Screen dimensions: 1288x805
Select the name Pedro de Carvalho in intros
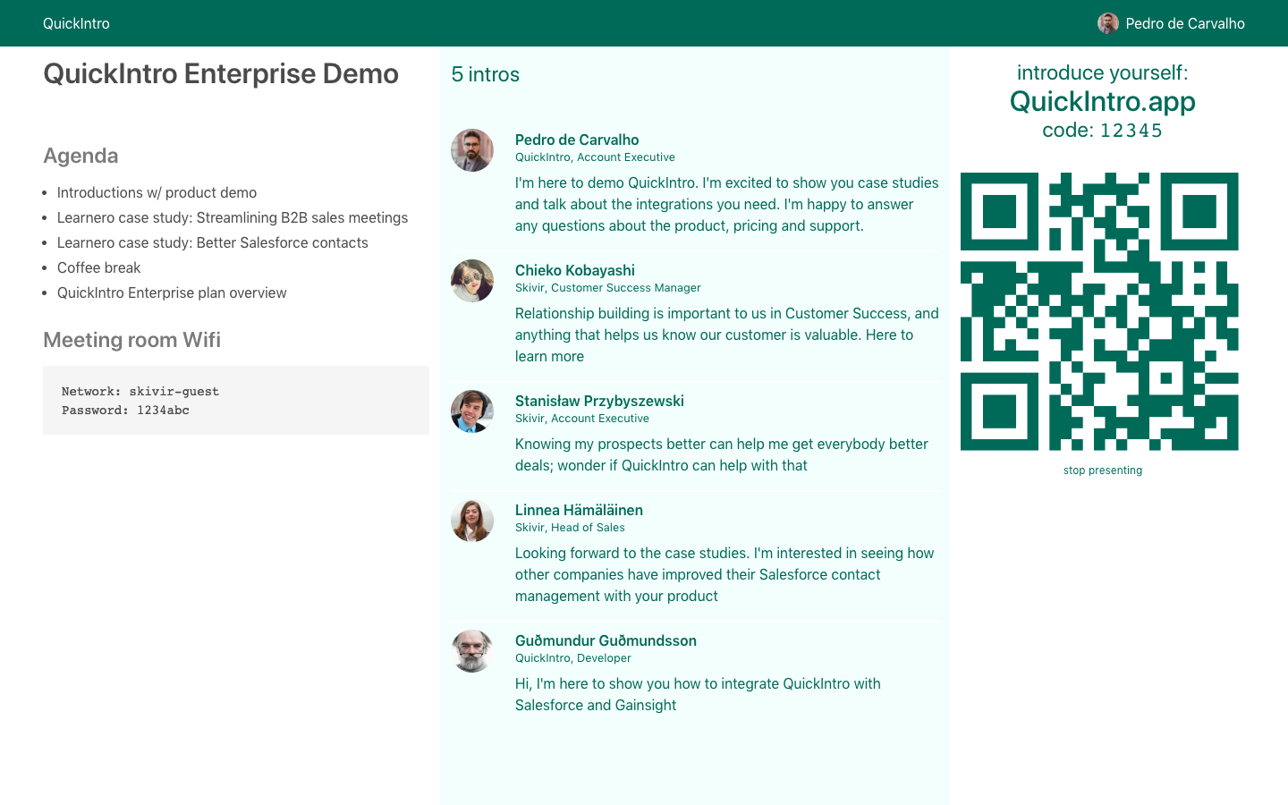click(x=577, y=140)
